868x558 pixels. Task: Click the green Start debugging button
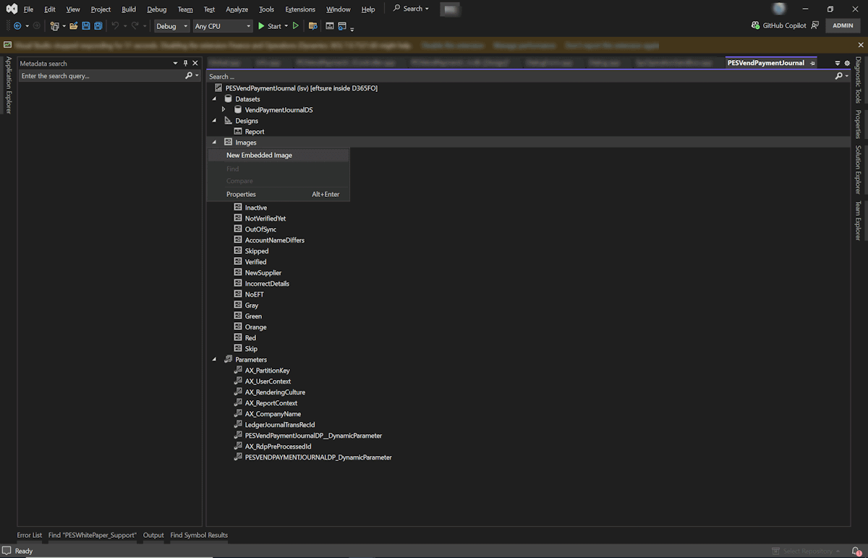(x=270, y=26)
